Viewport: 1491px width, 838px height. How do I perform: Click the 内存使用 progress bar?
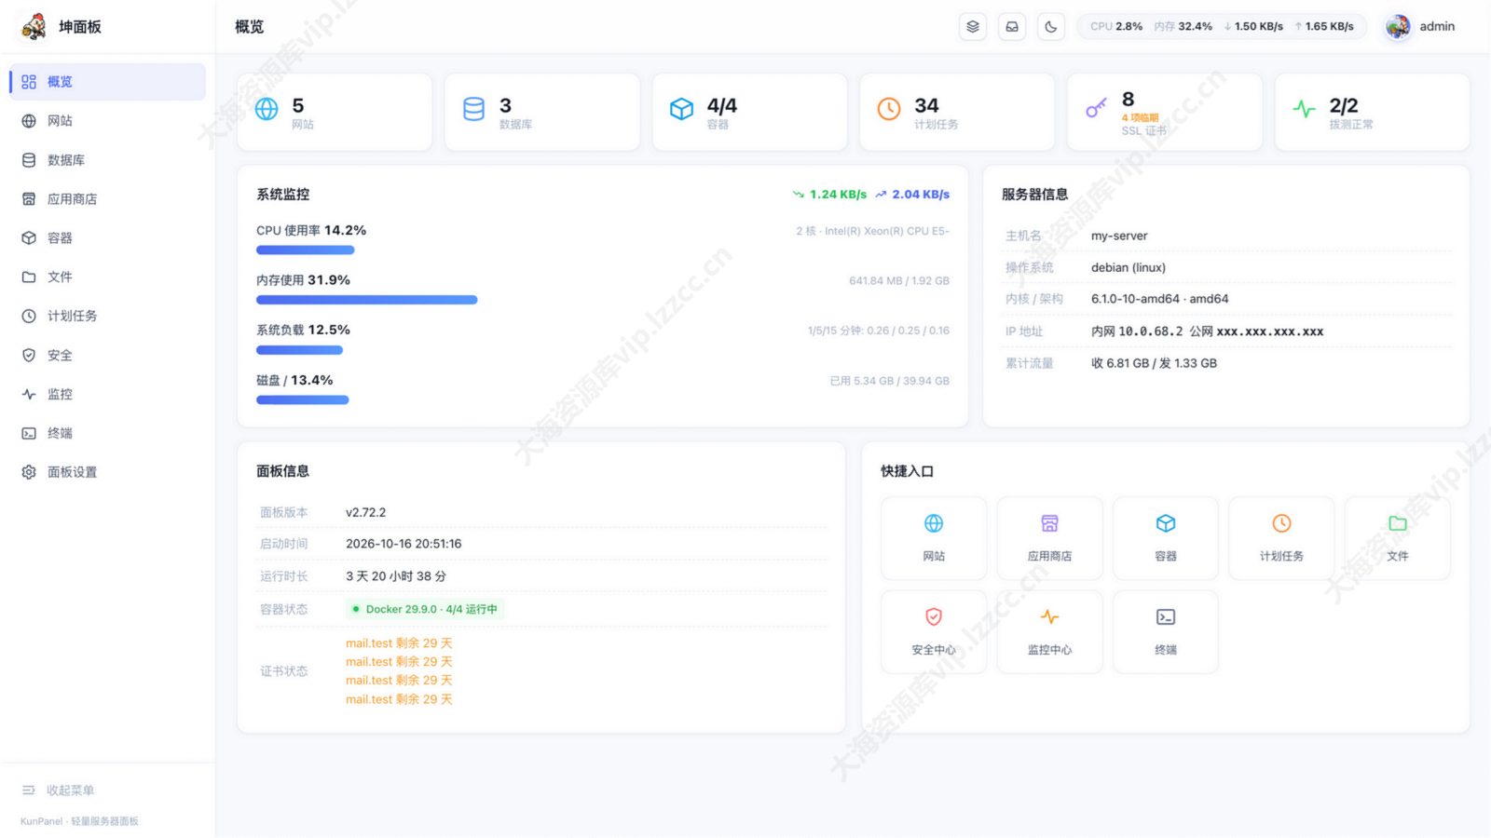point(367,300)
